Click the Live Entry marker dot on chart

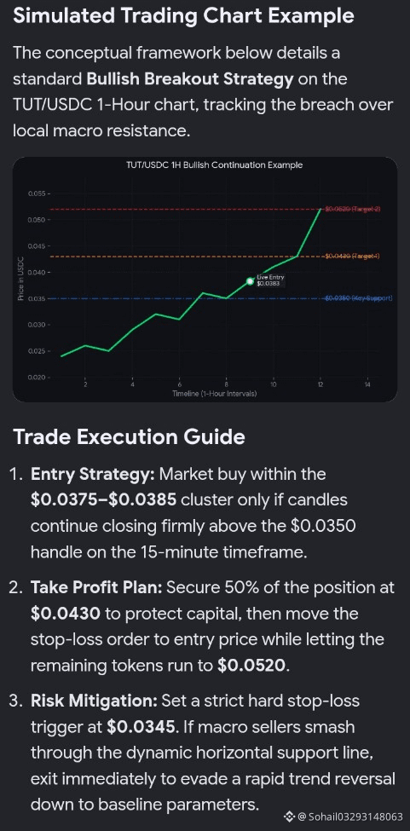pyautogui.click(x=250, y=281)
